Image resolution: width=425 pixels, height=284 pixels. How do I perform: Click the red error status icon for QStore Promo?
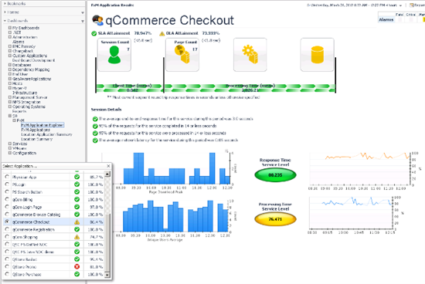[77, 267]
